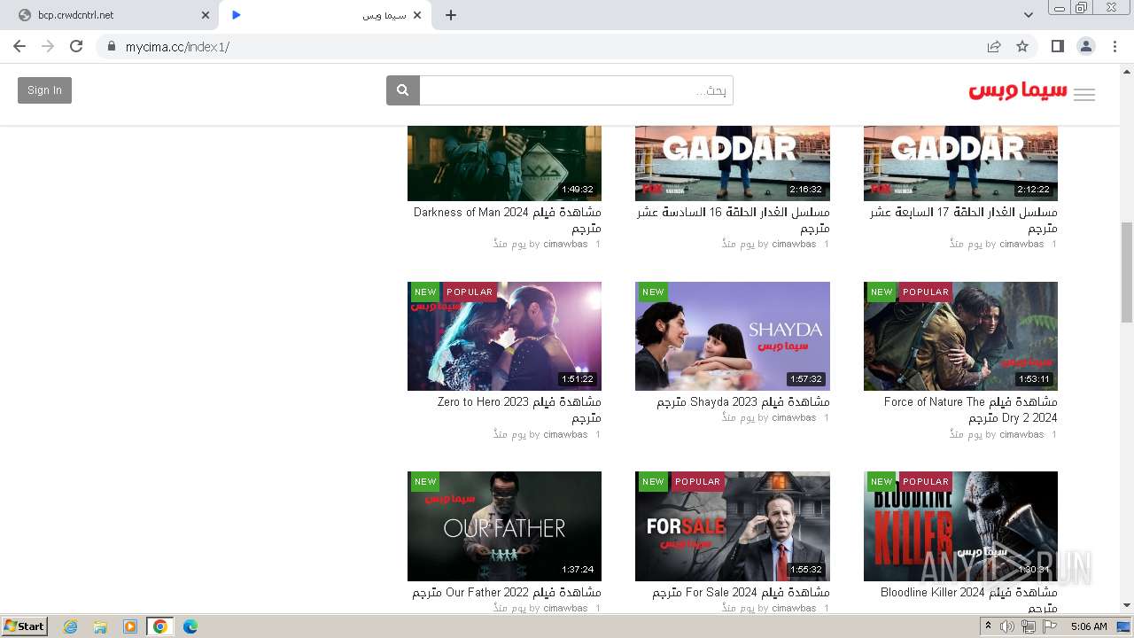
Task: Open media player taskbar icon
Action: tap(130, 626)
